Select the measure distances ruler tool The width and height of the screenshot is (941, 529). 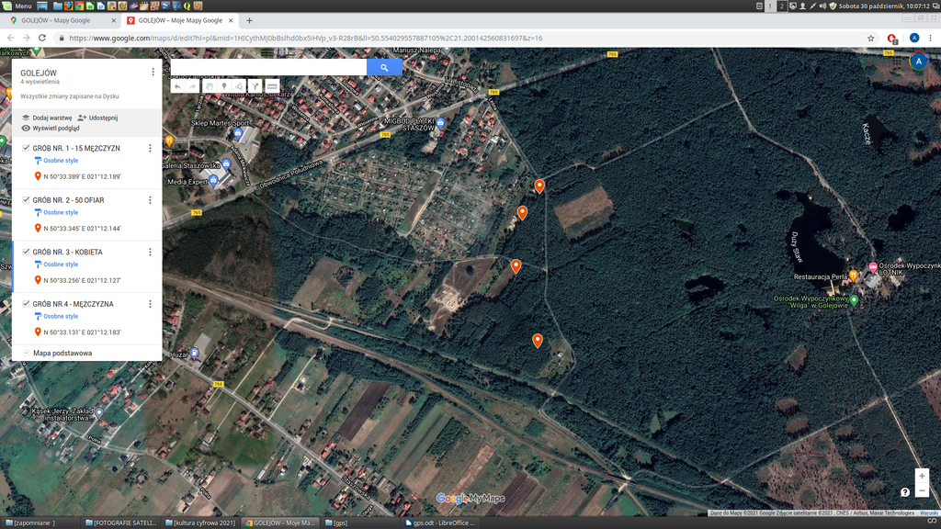(x=272, y=86)
